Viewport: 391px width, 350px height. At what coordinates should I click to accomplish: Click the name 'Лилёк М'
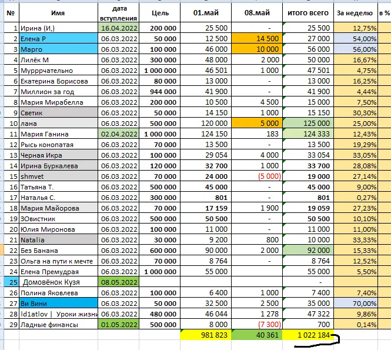(x=58, y=60)
